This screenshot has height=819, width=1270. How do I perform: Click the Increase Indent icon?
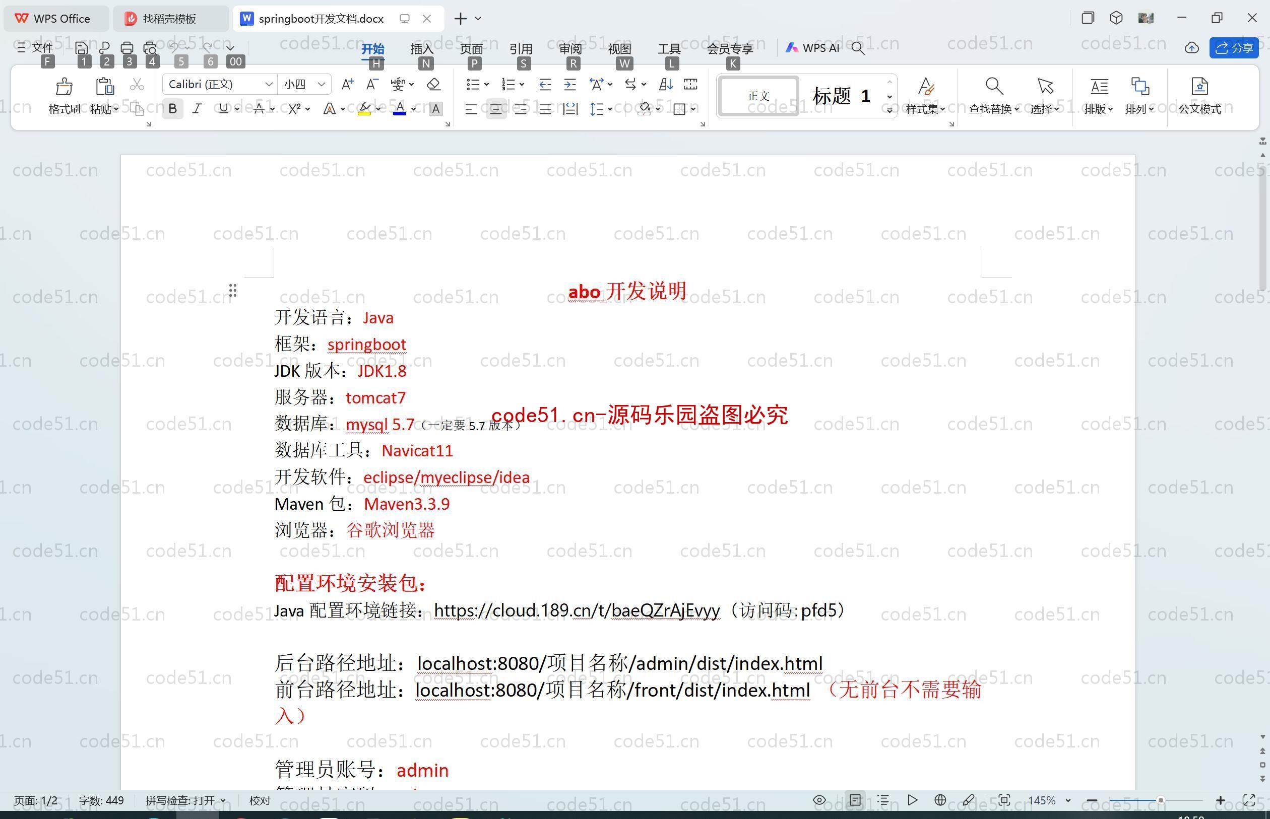tap(570, 84)
